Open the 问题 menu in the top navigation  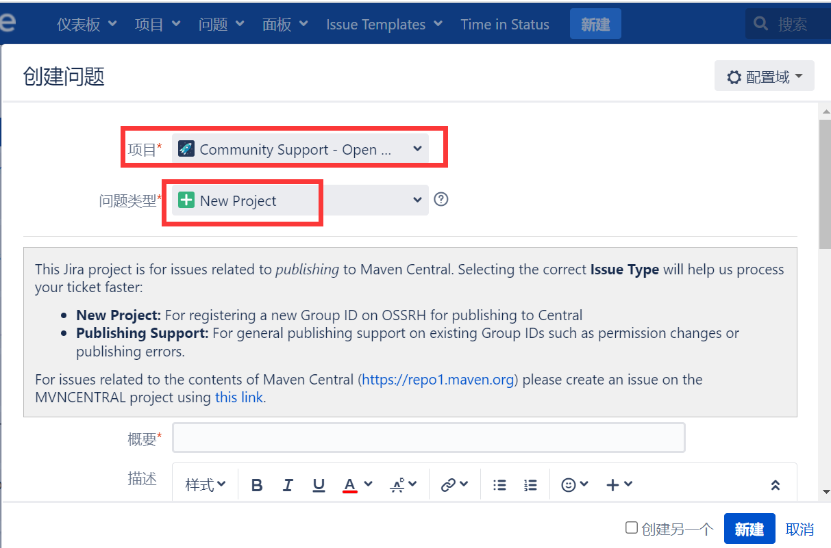[x=221, y=25]
